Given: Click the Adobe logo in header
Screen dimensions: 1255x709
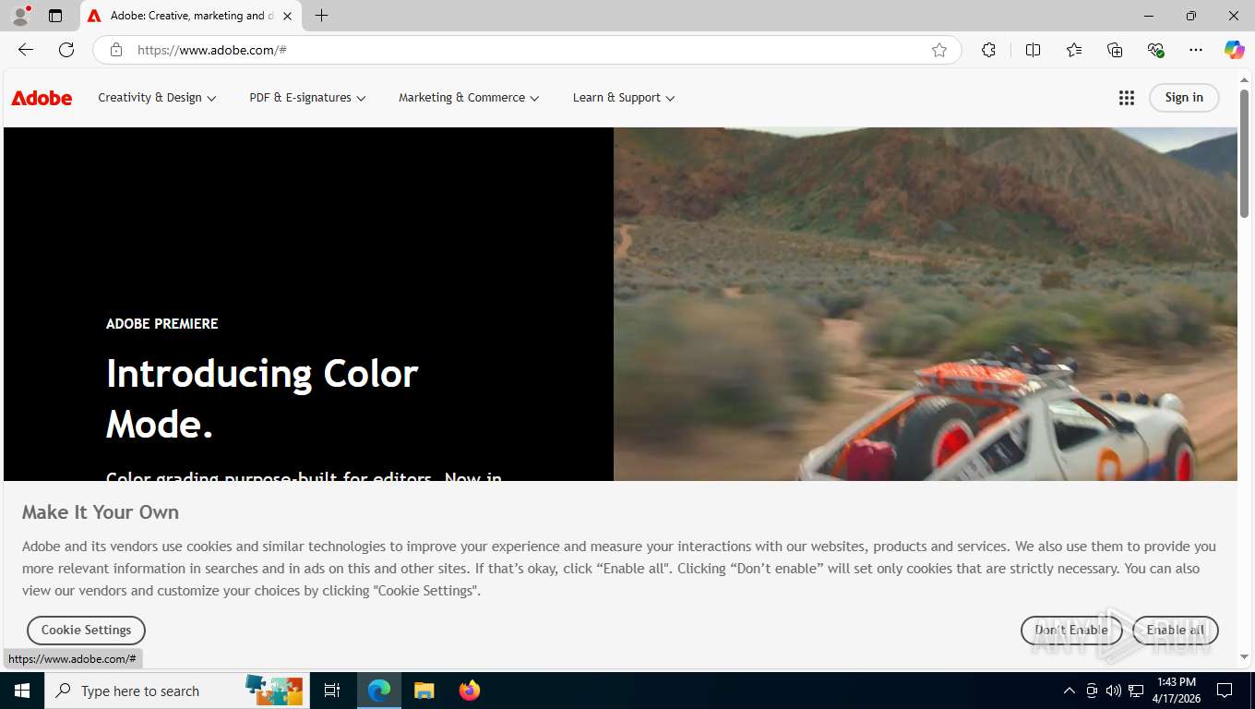Looking at the screenshot, I should 42,98.
